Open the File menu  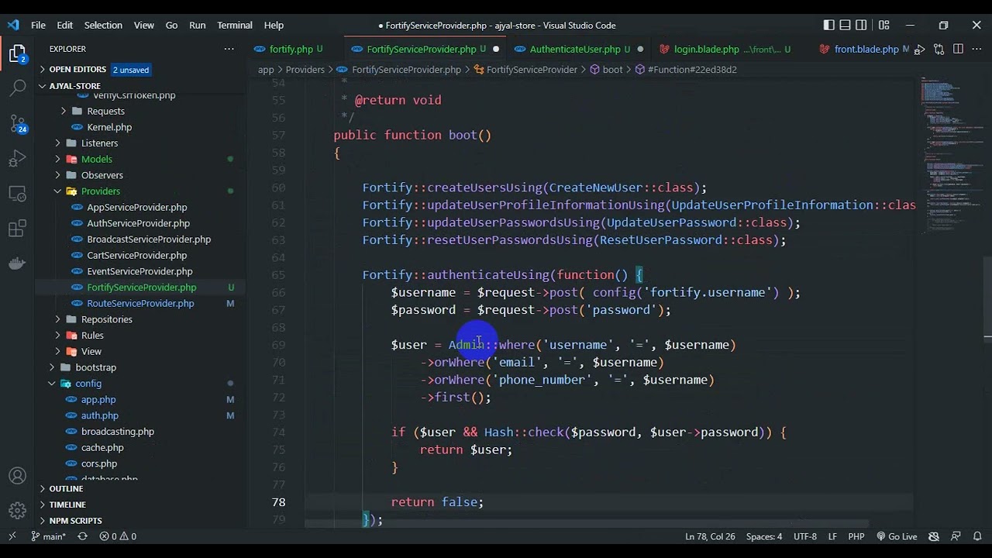tap(38, 25)
